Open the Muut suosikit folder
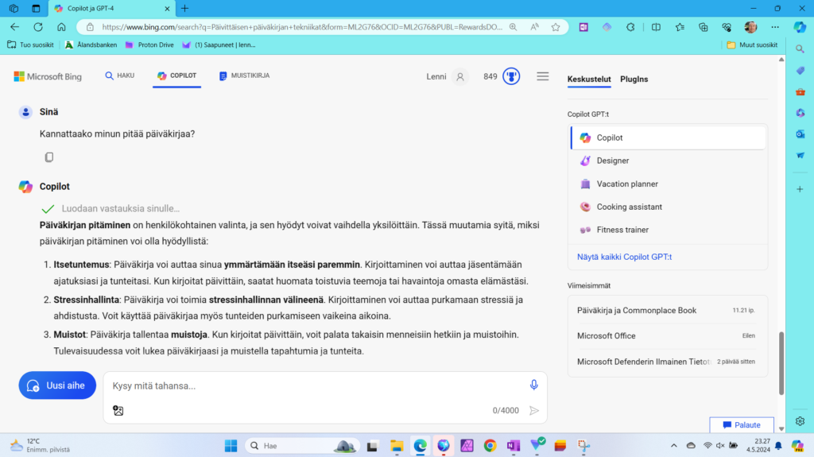The image size is (814, 457). tap(752, 45)
